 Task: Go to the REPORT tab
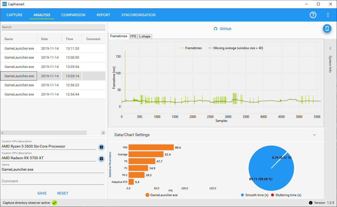coord(103,15)
